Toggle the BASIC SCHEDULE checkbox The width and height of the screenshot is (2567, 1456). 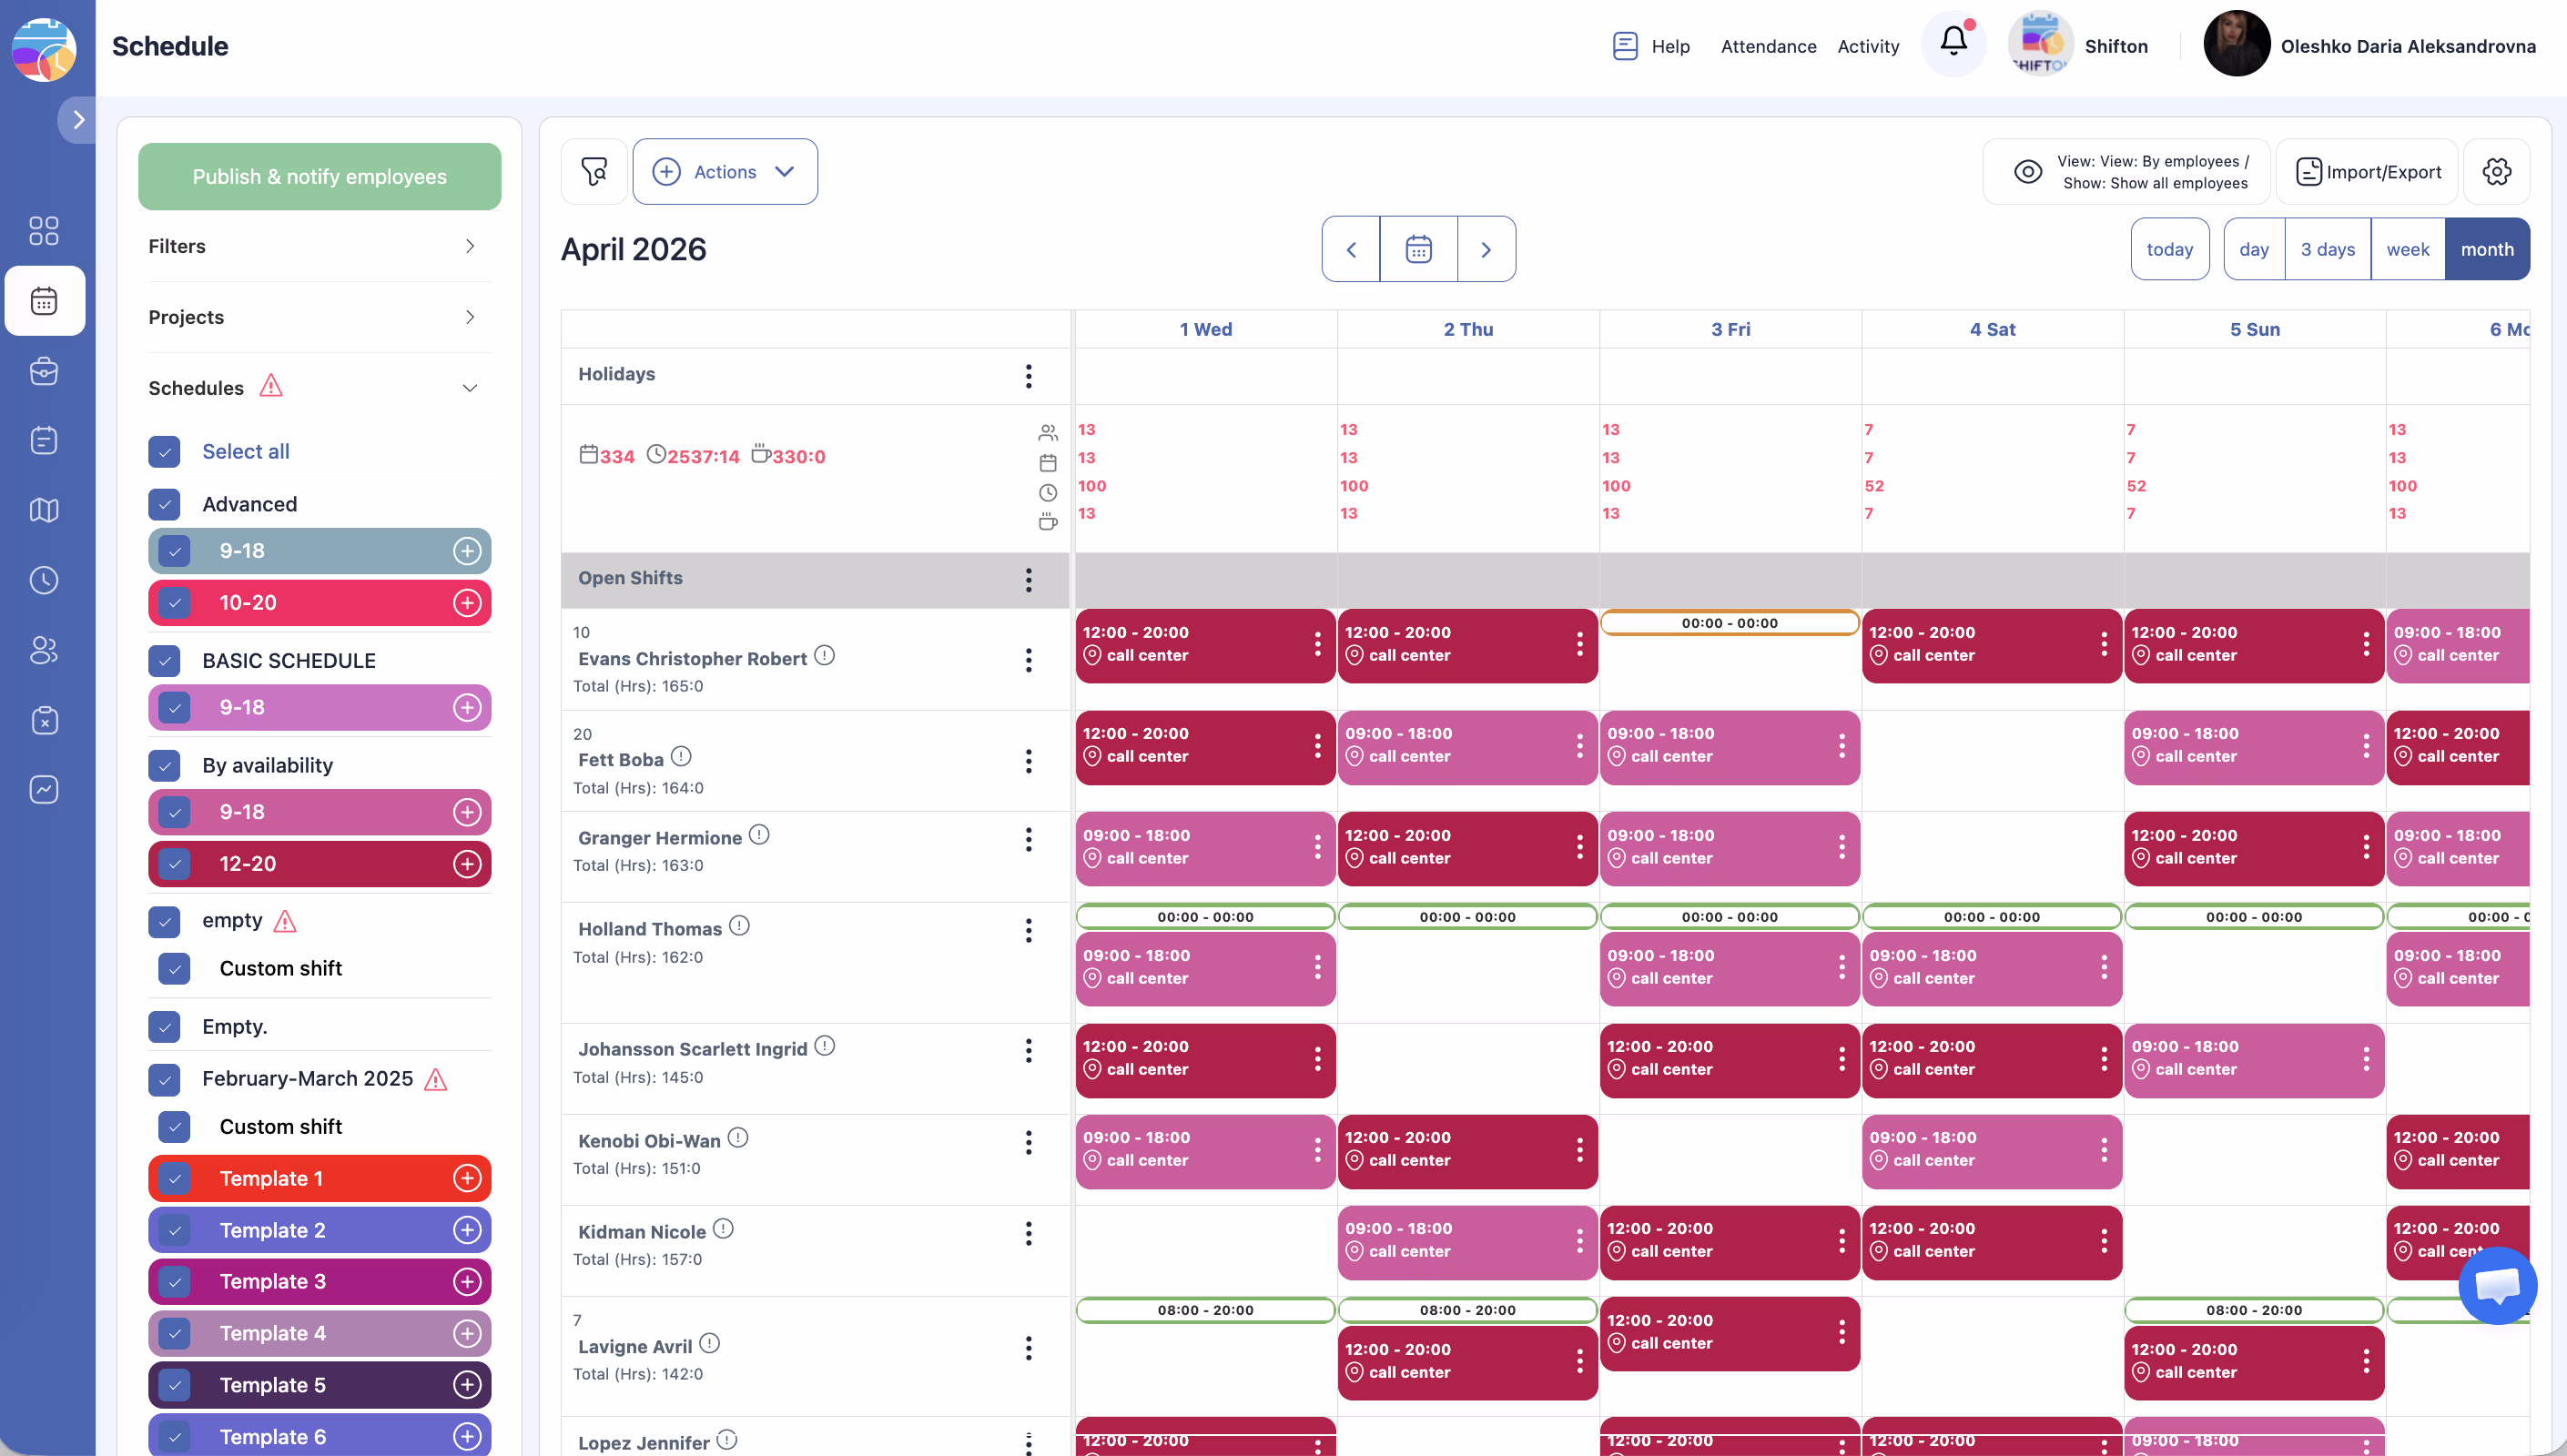[164, 661]
